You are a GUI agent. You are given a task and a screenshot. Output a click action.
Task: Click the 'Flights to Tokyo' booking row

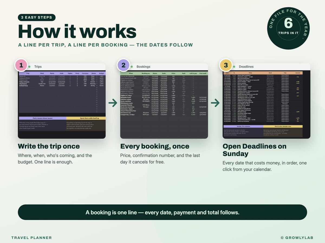coord(164,95)
